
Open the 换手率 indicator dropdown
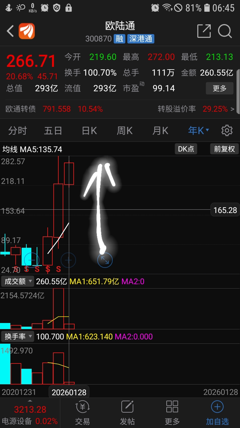pos(18,336)
